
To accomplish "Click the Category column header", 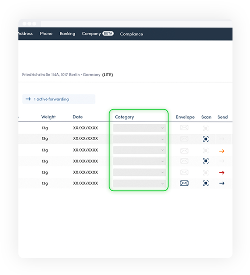I will [x=124, y=117].
